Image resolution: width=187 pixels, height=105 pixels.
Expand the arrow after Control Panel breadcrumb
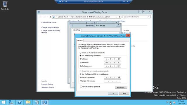tap(69, 17)
